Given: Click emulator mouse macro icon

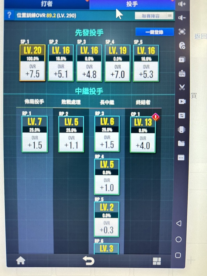Looking at the screenshot, I should [182, 46].
